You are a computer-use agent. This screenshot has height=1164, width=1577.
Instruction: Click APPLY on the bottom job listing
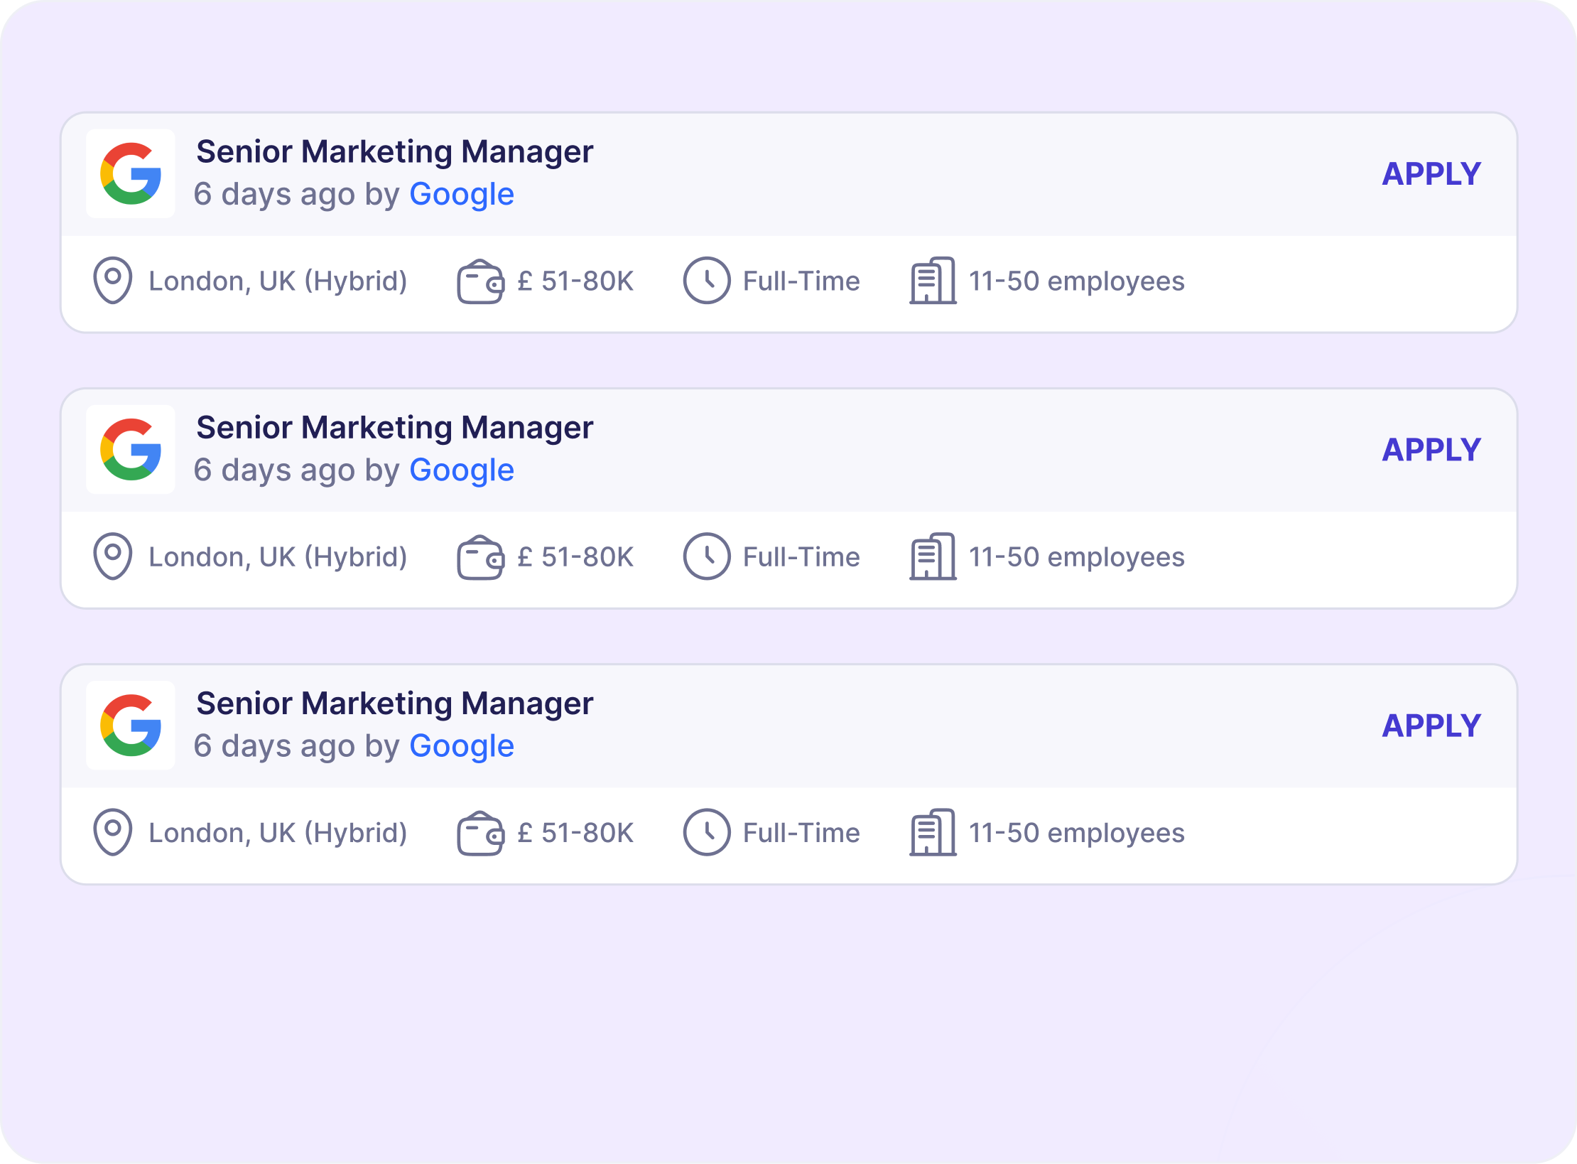click(1431, 726)
